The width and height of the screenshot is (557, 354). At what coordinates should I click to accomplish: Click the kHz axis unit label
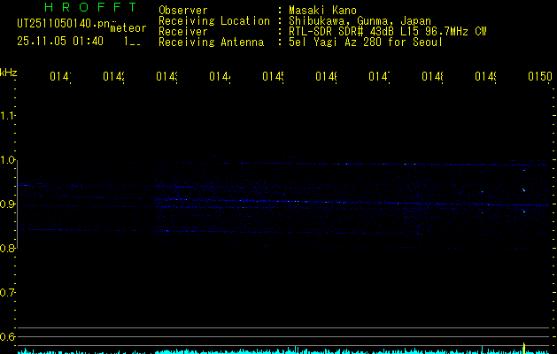9,71
